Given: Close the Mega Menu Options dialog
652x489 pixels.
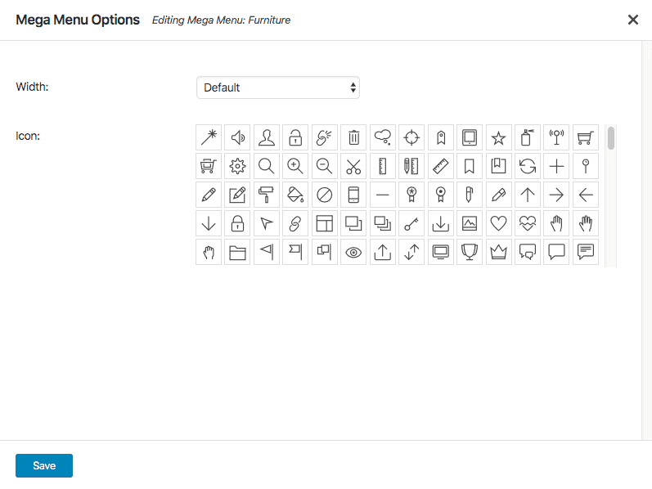Looking at the screenshot, I should point(632,20).
